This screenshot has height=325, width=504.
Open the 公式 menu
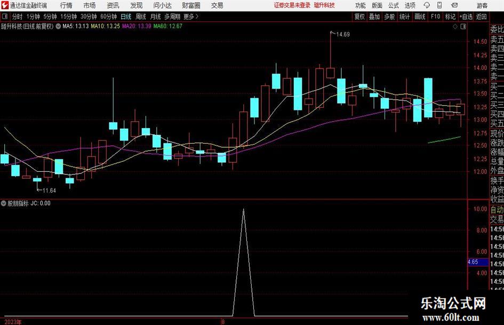click(x=393, y=5)
